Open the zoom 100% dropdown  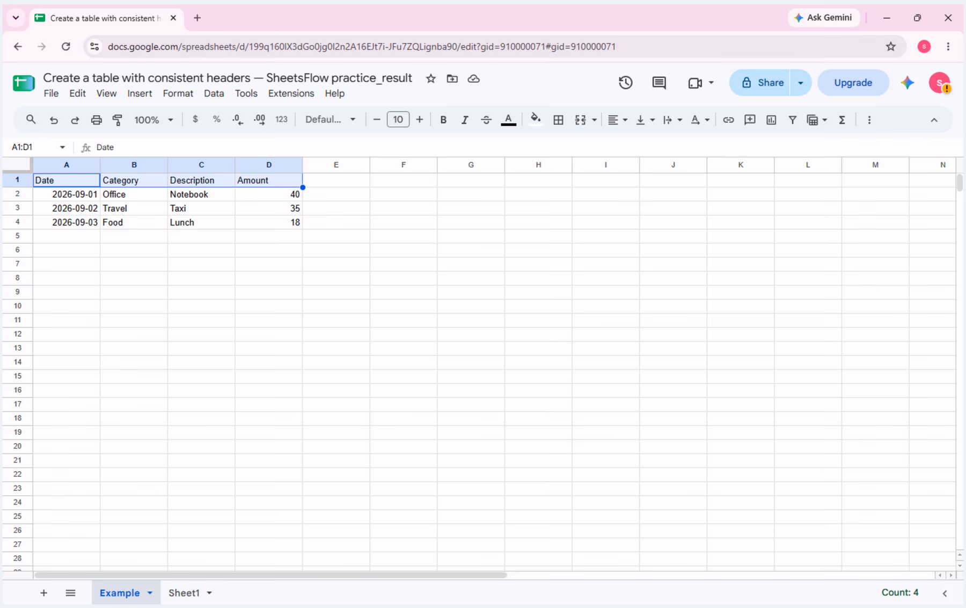tap(154, 120)
